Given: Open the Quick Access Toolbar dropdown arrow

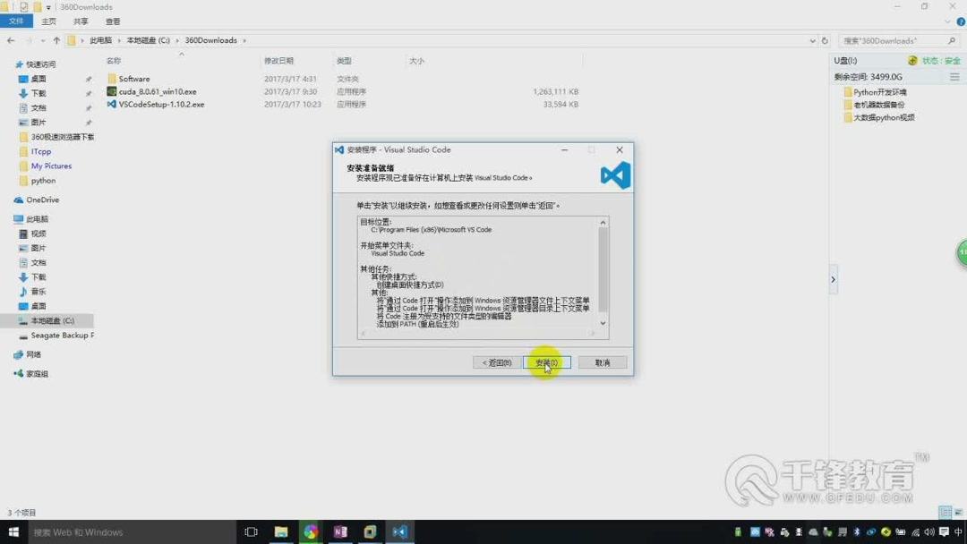Looking at the screenshot, I should [48, 7].
